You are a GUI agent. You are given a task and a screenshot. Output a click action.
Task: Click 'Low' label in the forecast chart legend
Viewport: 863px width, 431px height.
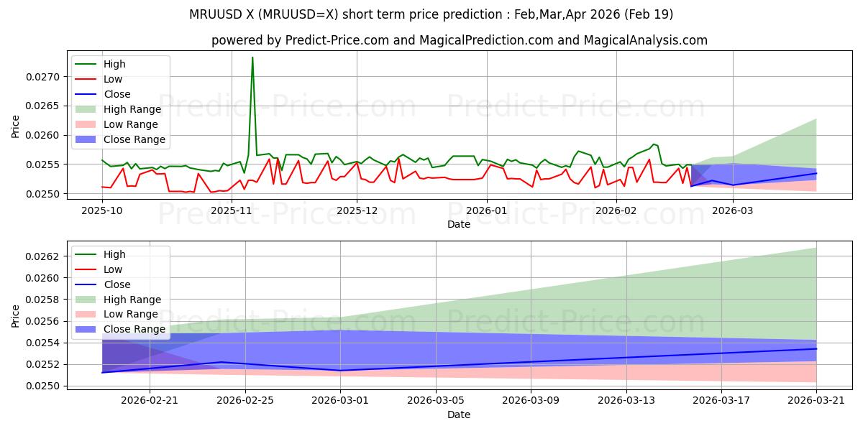coord(114,269)
